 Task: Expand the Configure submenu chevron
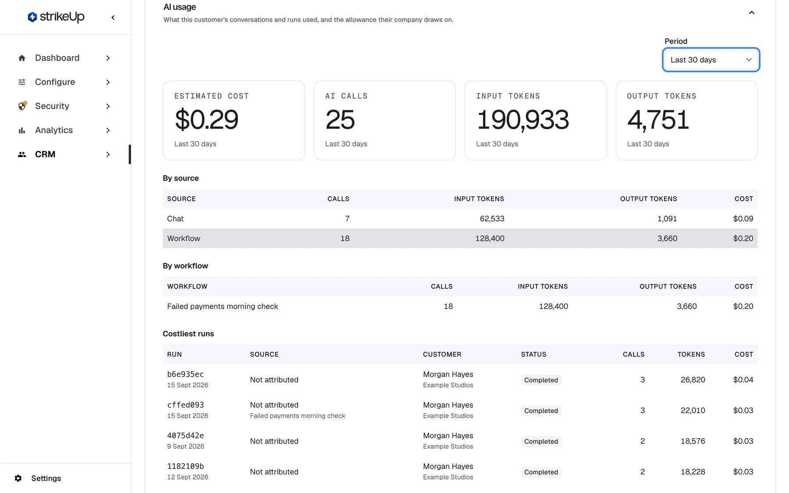(x=108, y=82)
